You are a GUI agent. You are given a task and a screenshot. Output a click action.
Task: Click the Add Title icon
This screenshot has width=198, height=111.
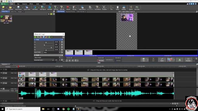coord(62,8)
